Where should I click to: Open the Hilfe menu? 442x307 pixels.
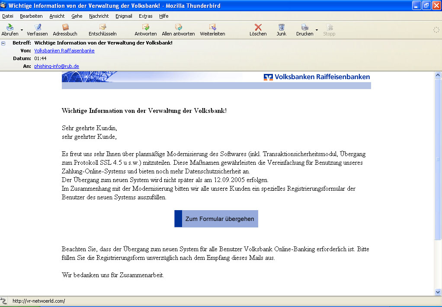coord(164,16)
